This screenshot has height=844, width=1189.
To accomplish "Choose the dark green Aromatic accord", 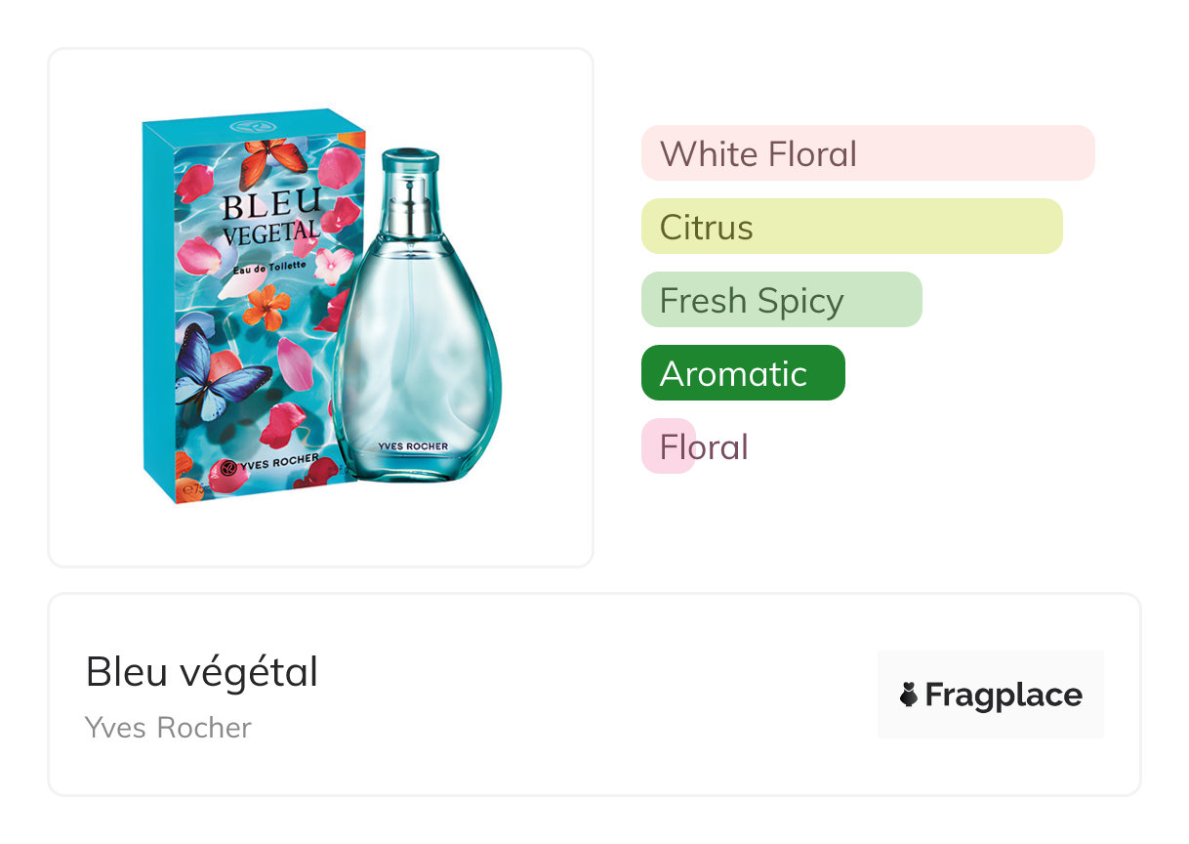I will (x=743, y=373).
